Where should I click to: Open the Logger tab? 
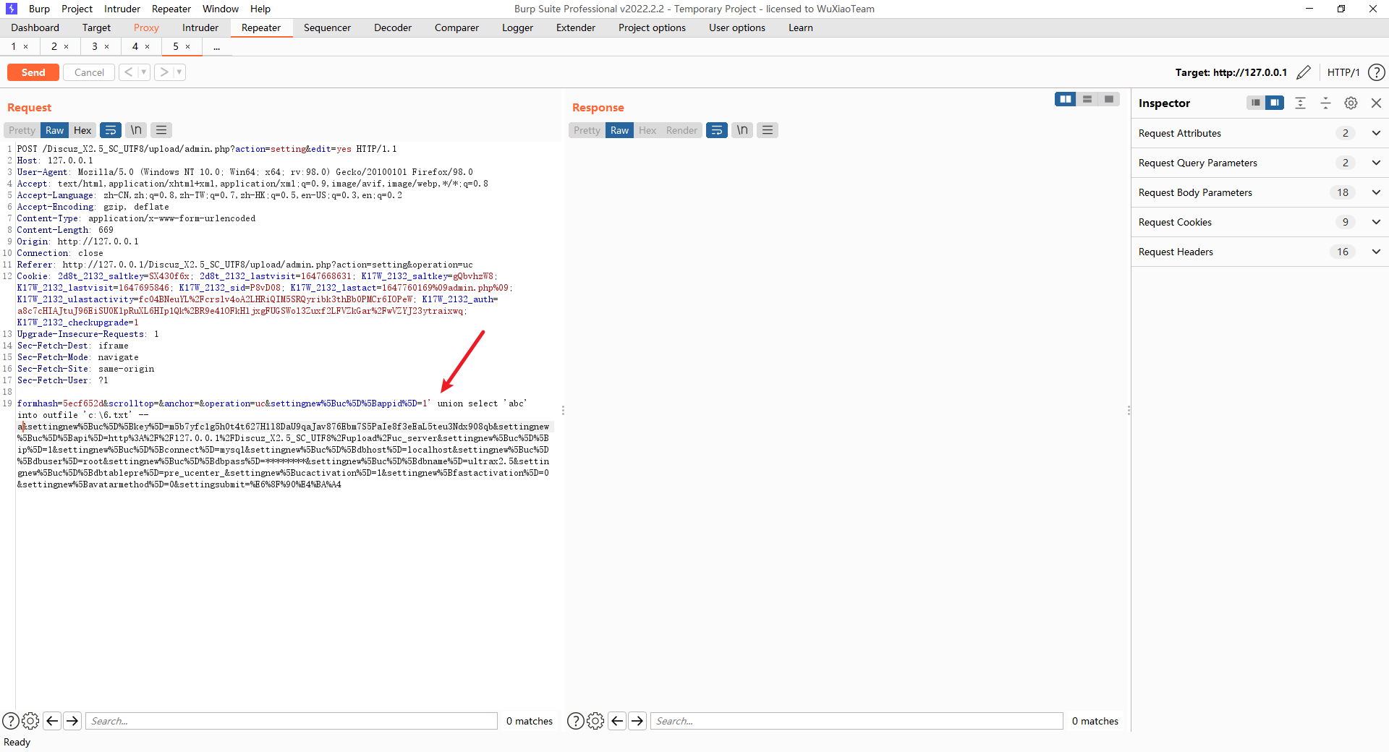pyautogui.click(x=517, y=27)
